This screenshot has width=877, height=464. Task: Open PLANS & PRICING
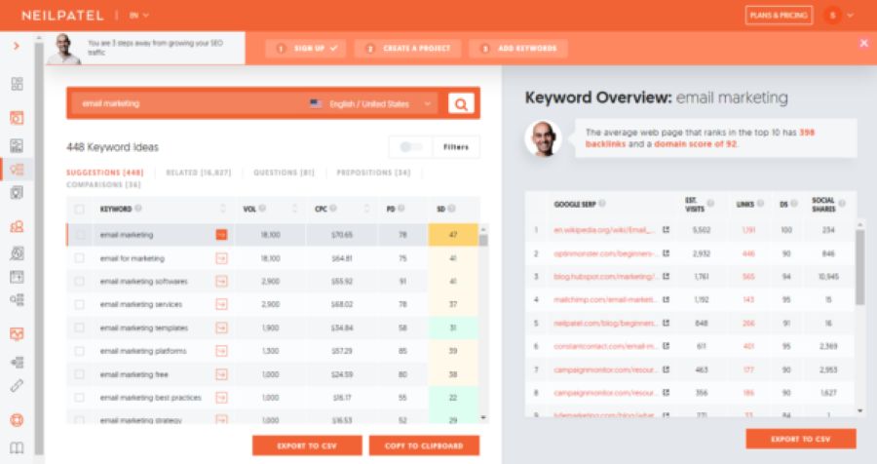pyautogui.click(x=779, y=16)
